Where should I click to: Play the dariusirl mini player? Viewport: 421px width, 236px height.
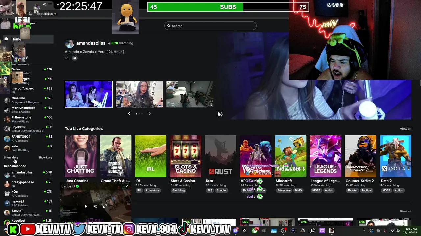(86, 206)
